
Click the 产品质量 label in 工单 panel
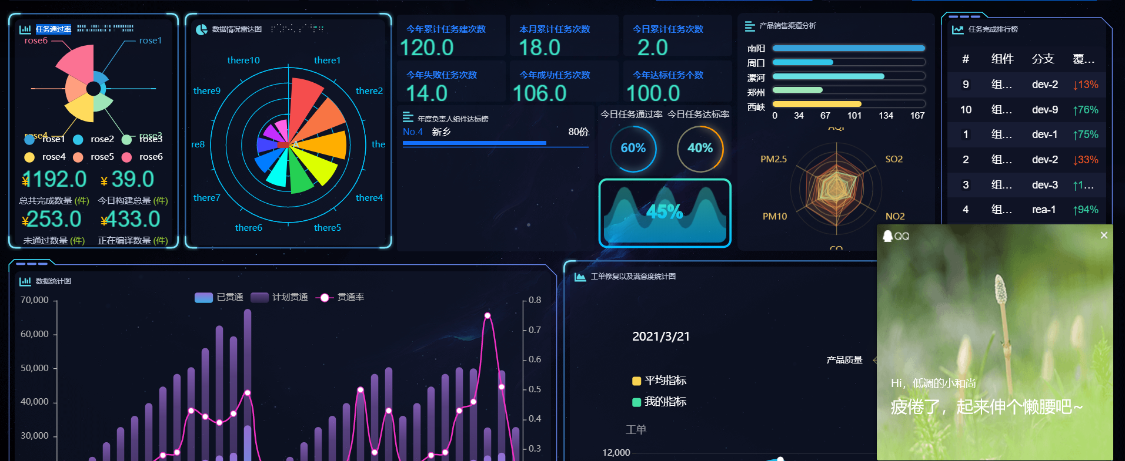point(844,360)
